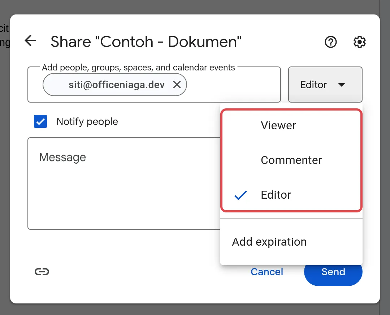Screen dimensions: 390x315
Task: Open the Editor role dropdown
Action: [x=325, y=85]
